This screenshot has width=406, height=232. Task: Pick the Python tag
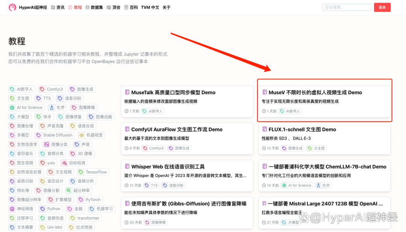point(51,209)
